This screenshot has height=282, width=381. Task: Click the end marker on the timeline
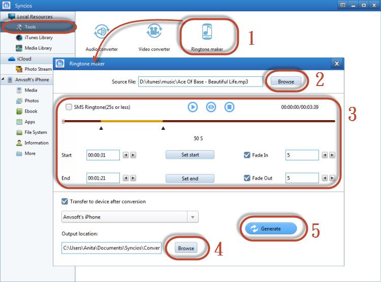pos(163,128)
